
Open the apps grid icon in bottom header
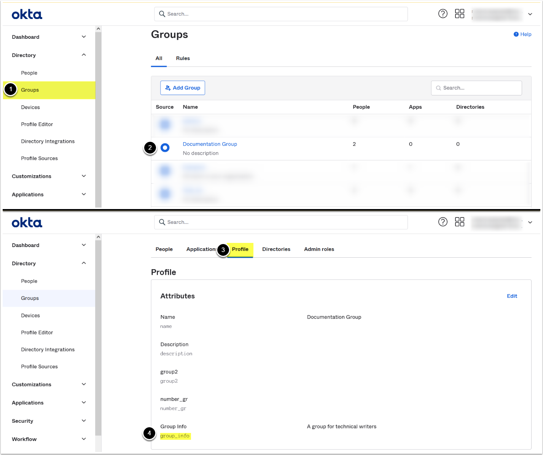coord(459,222)
